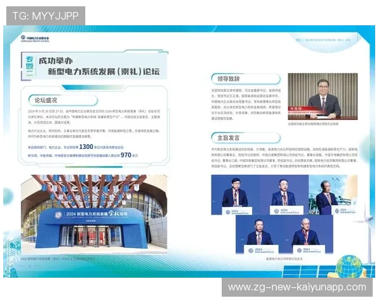The height and width of the screenshot is (303, 379).
Task: Click the caption 能源电力央企领导做主旨发言
Action: coord(284,259)
